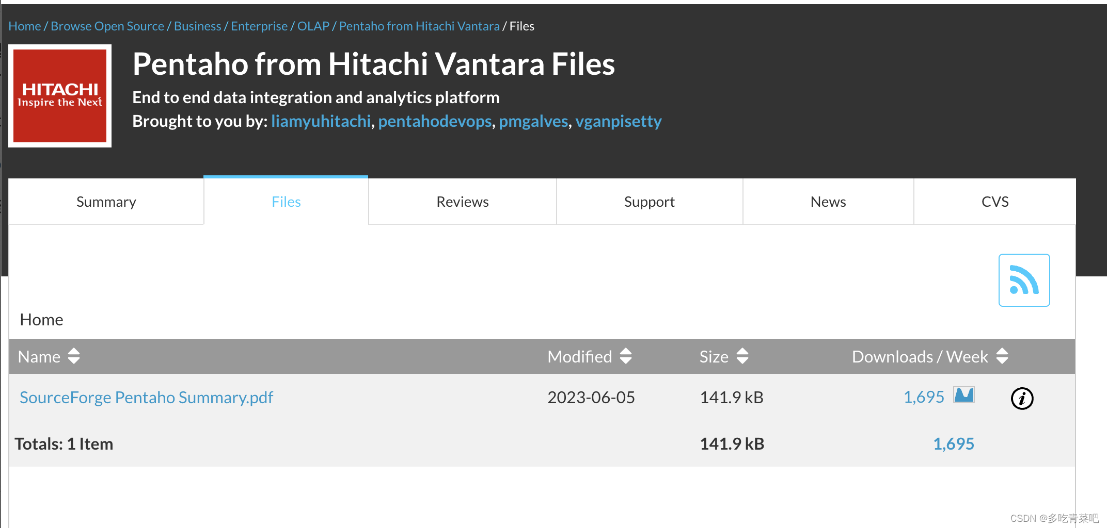Visit liamyuhitachi's profile link

[x=321, y=121]
